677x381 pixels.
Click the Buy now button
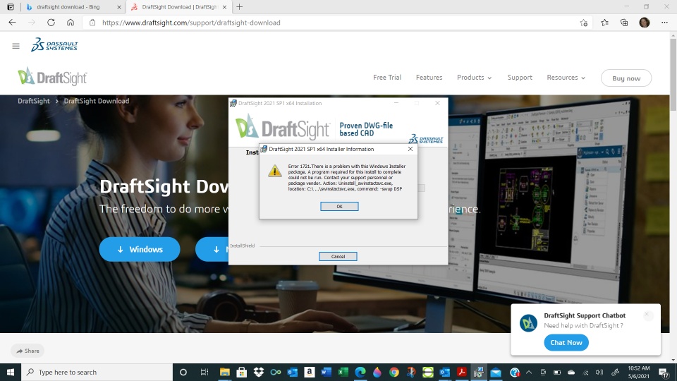pos(626,78)
